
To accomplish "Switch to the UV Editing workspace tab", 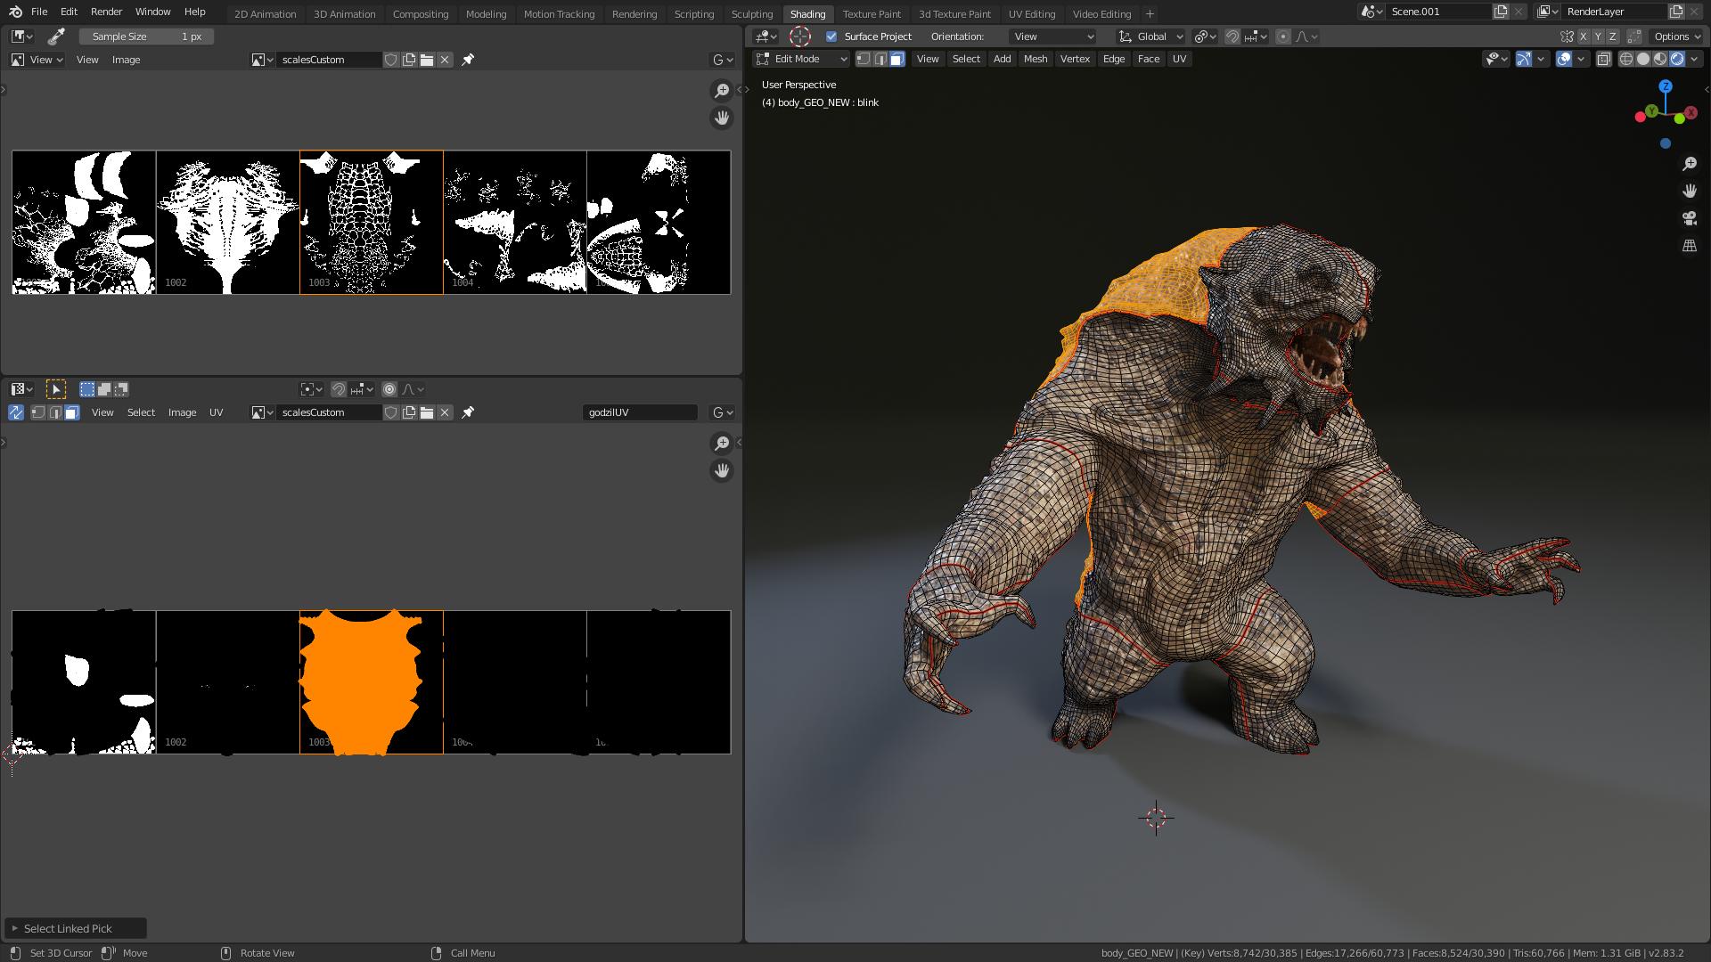I will [1031, 14].
